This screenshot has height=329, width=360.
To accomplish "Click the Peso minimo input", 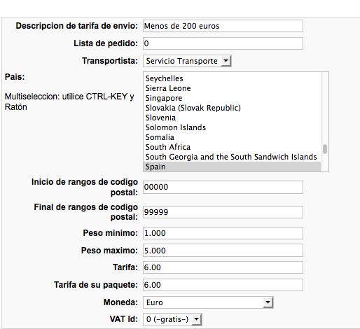I will [x=223, y=233].
